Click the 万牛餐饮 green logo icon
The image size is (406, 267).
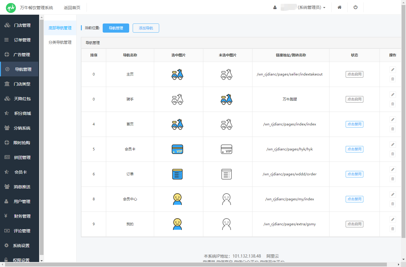point(11,8)
